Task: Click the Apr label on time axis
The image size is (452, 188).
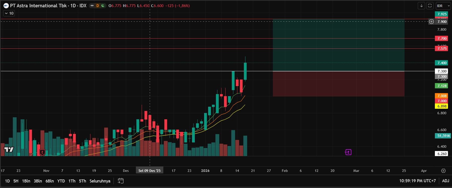Action: pos(424,171)
